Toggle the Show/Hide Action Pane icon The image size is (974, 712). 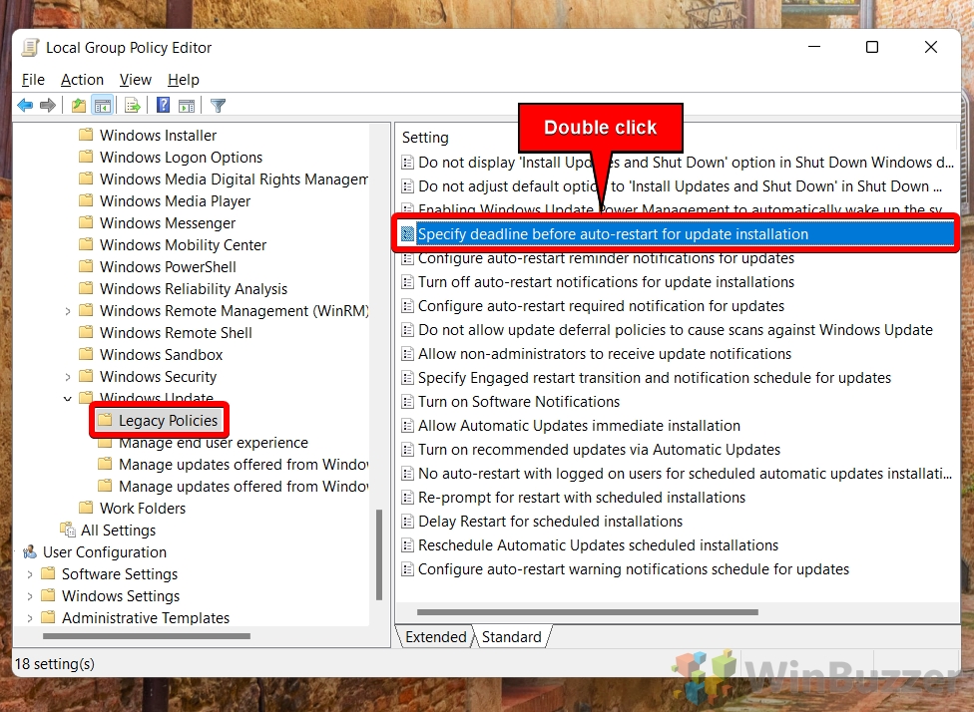187,106
